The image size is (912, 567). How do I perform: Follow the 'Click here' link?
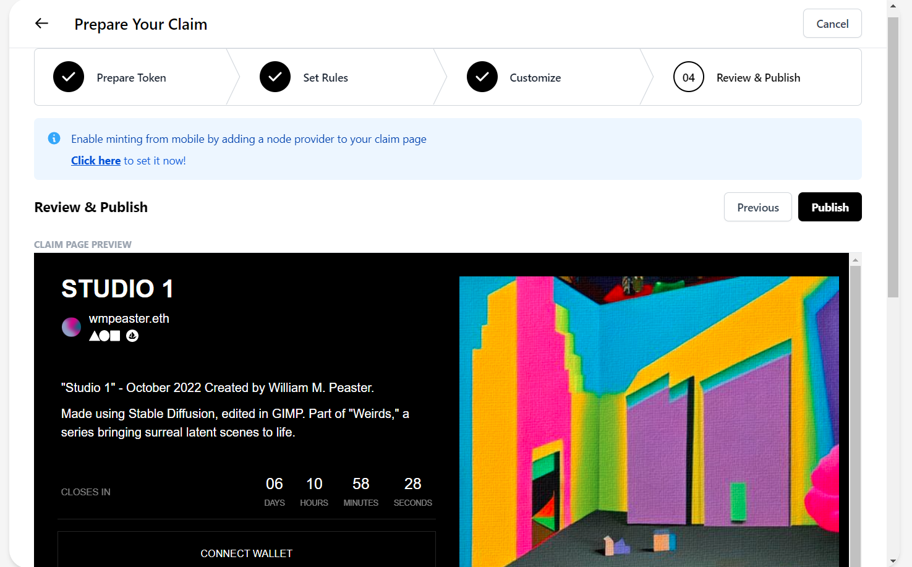pyautogui.click(x=96, y=161)
